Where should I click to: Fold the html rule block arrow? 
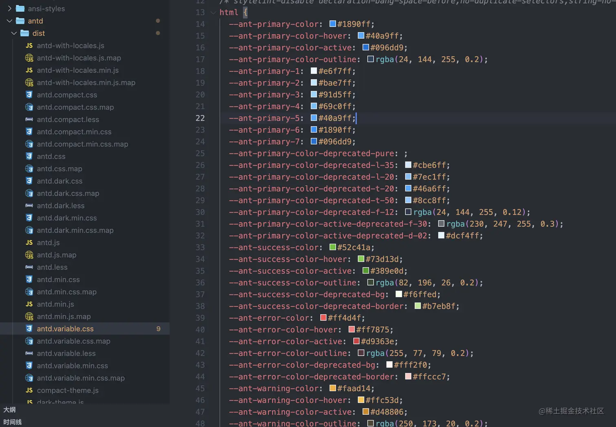tap(213, 13)
